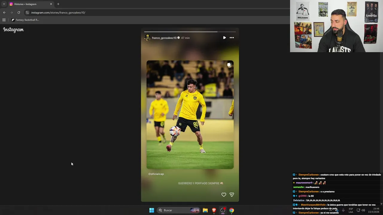
Task: Click chat username maurowerner9
Action: tap(304, 183)
